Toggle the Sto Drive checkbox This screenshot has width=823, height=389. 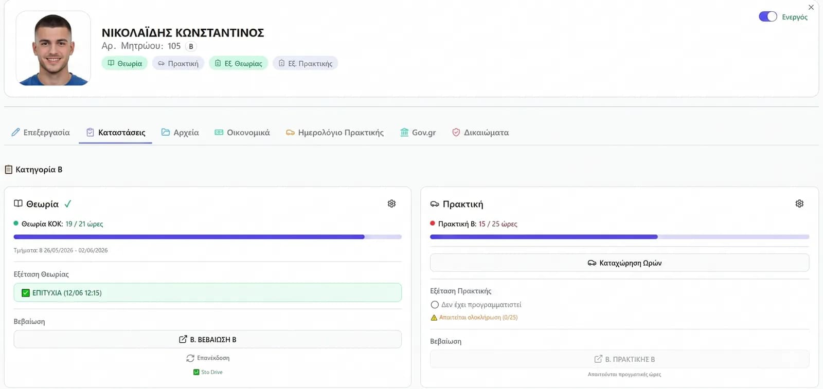tap(196, 372)
